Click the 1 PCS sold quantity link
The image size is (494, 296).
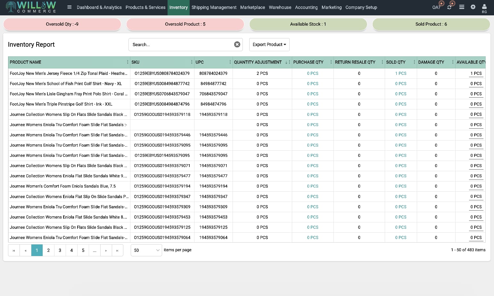coord(400,73)
